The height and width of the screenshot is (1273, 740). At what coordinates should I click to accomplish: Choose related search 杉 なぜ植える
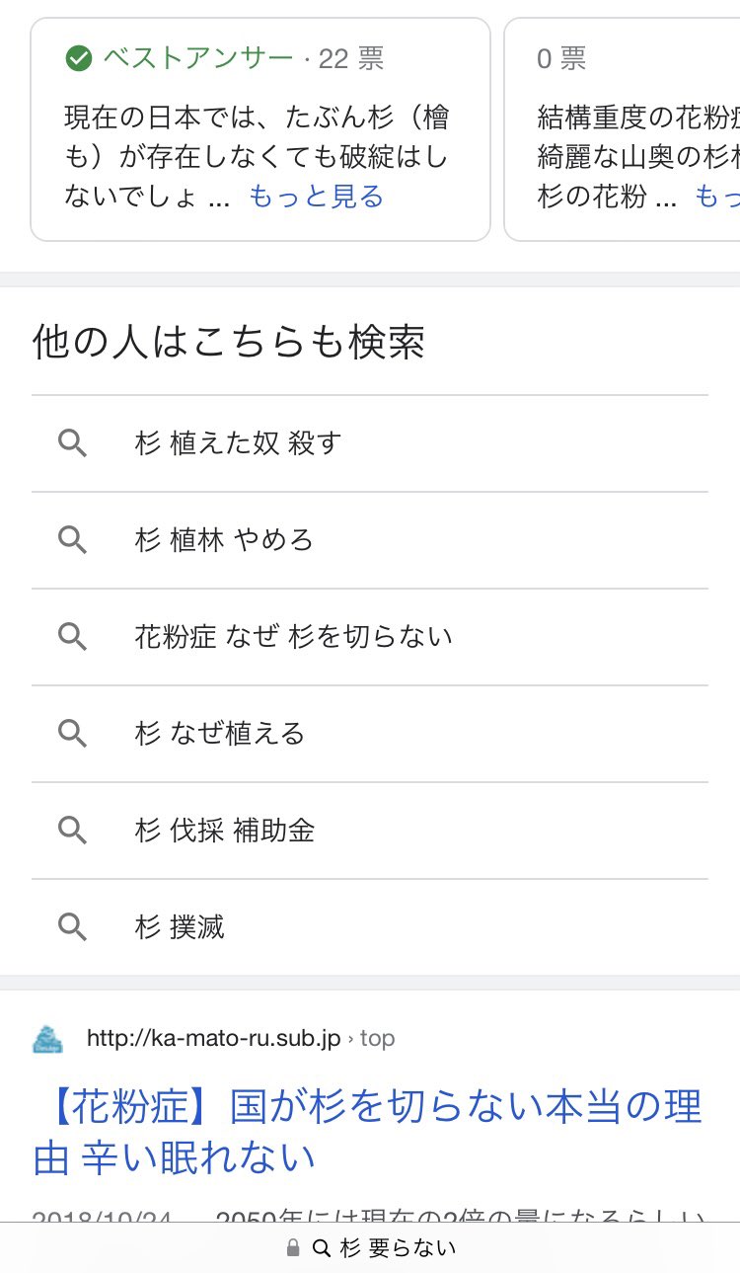pyautogui.click(x=370, y=733)
